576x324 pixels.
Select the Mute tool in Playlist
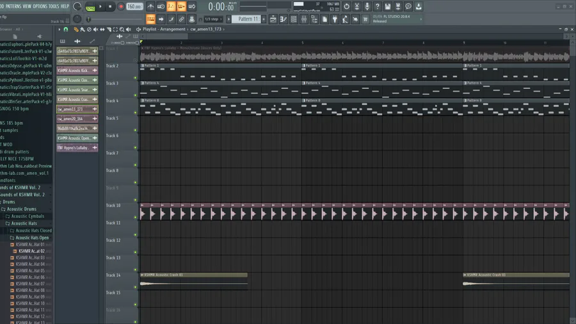coord(95,29)
